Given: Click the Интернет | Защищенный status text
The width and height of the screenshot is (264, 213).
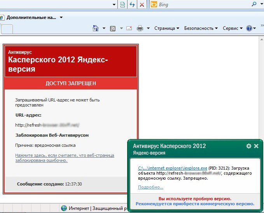Looking at the screenshot, I should pyautogui.click(x=98, y=208).
